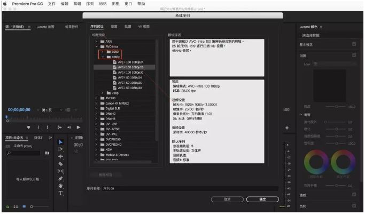Open the Lumetri Scopes panel tab

(45, 27)
